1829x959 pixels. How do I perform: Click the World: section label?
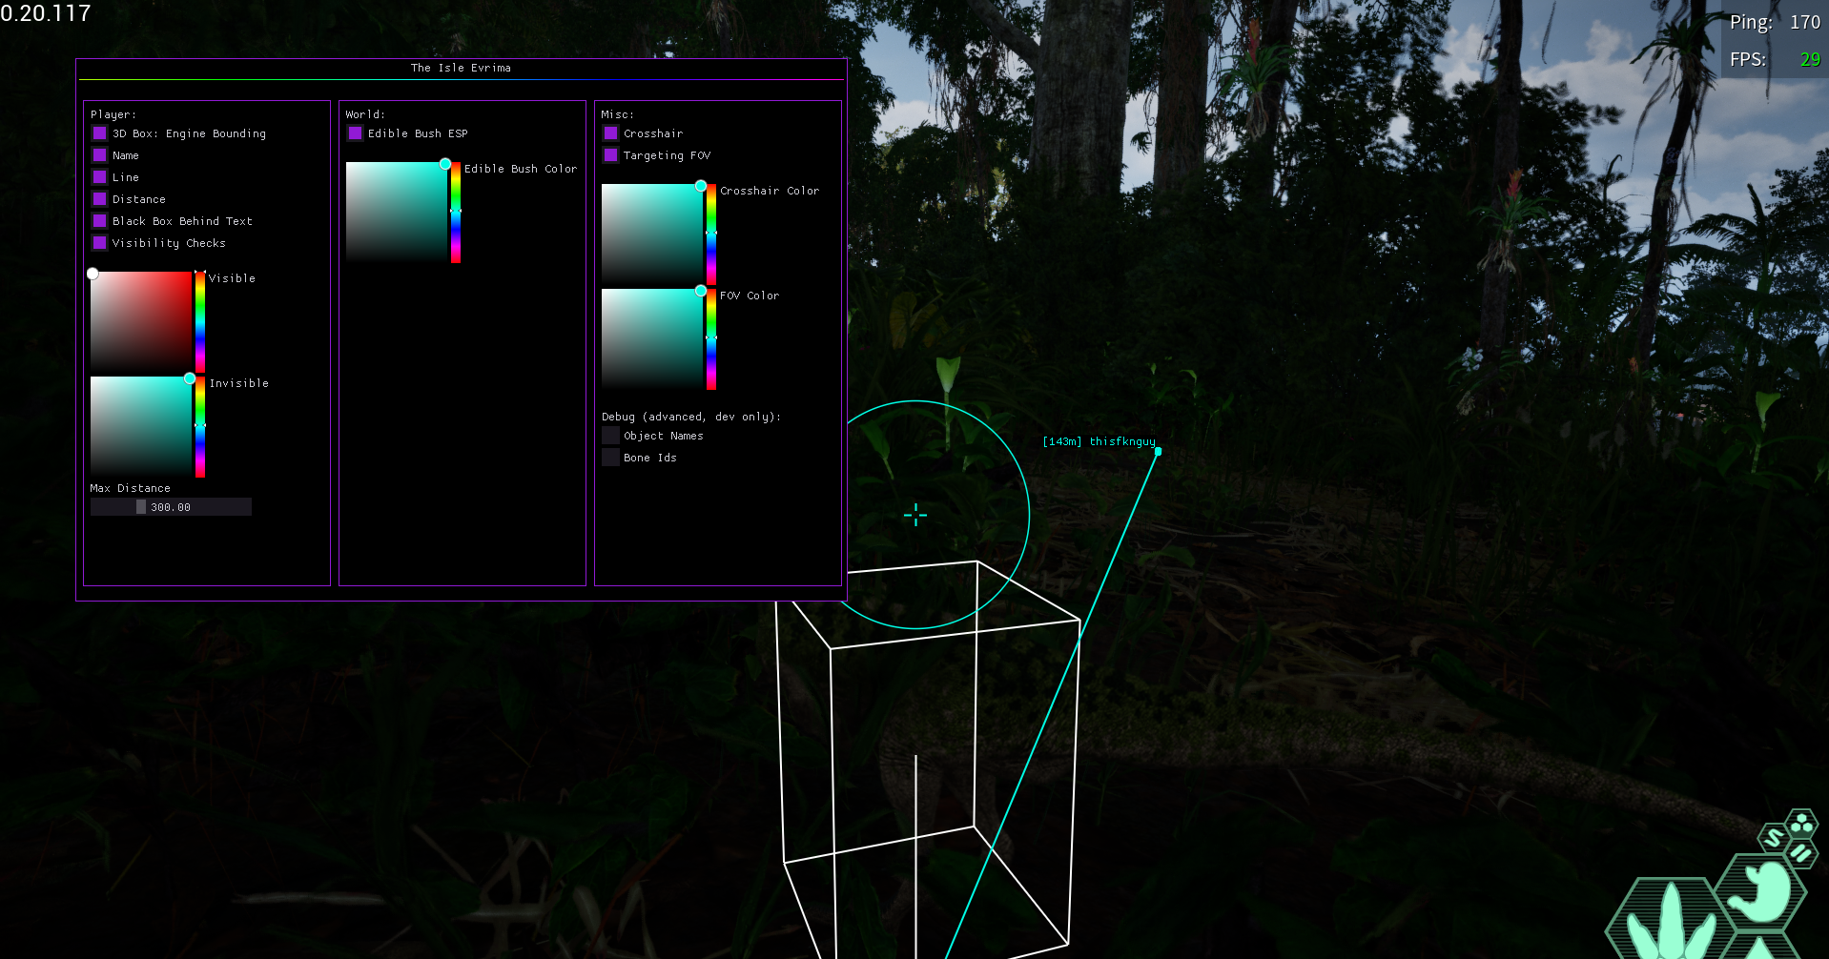coord(365,114)
